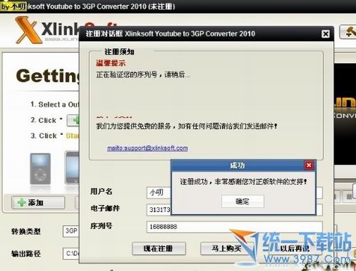Click the 输出路径 path field

coord(71,254)
